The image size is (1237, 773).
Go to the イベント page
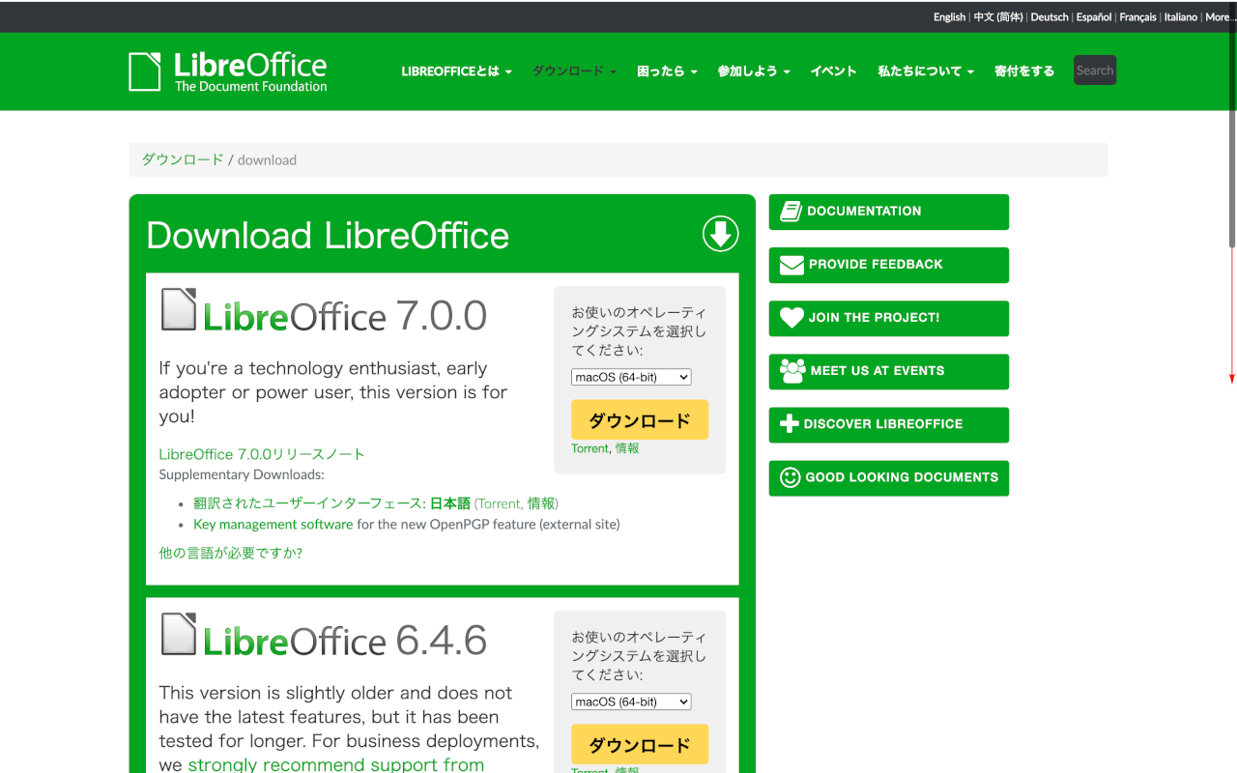[833, 72]
